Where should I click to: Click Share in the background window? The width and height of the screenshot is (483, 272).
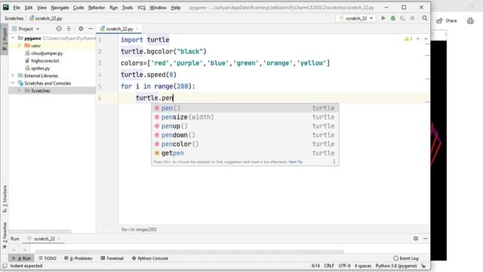tap(447, 20)
